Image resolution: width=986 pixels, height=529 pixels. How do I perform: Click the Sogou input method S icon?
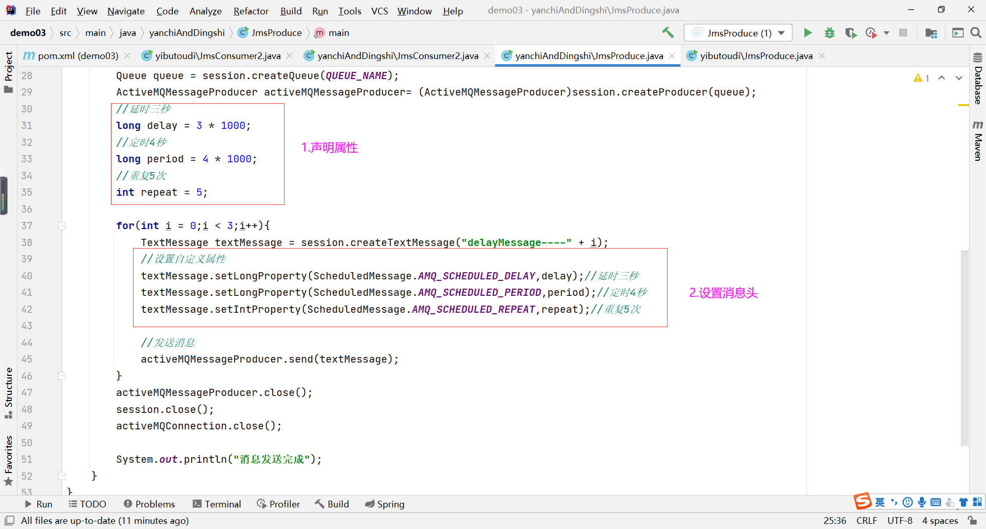(x=862, y=501)
